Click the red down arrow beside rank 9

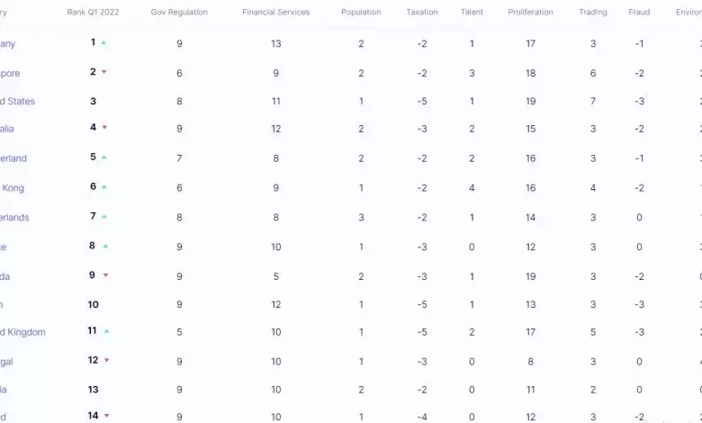[x=104, y=275]
